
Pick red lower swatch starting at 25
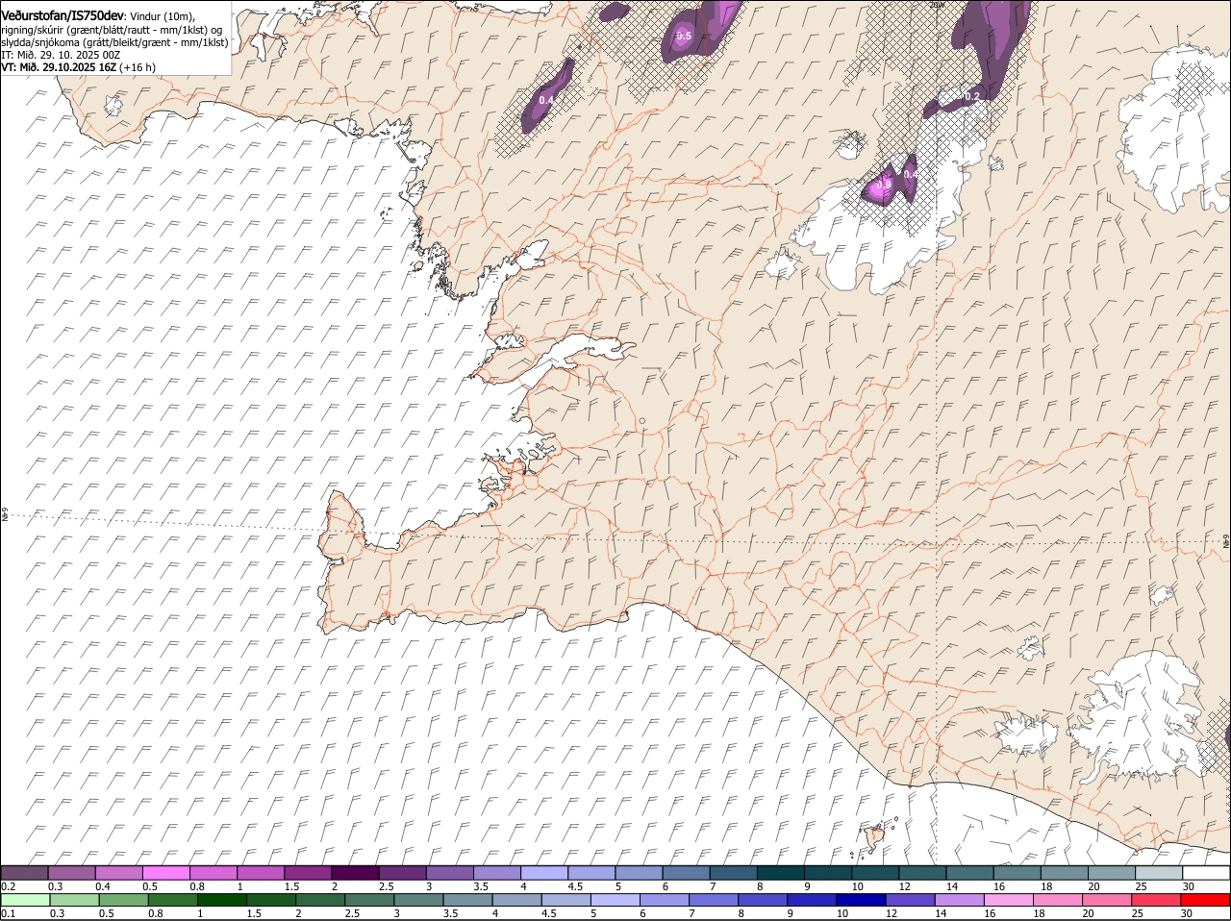click(1155, 900)
